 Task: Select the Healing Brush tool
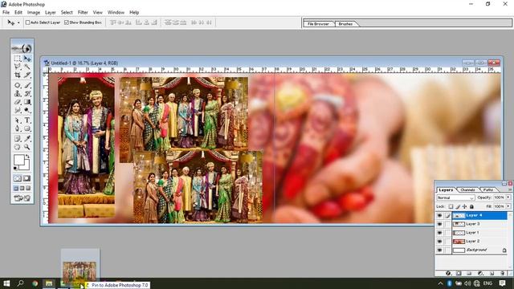click(x=18, y=85)
